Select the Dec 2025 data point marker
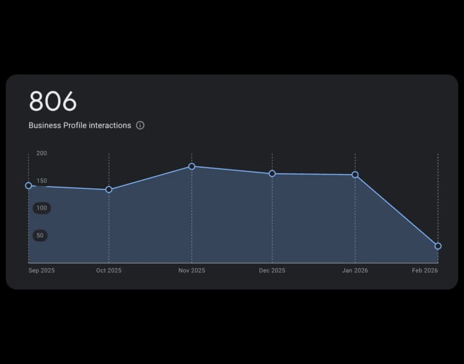This screenshot has height=364, width=464. coord(272,174)
